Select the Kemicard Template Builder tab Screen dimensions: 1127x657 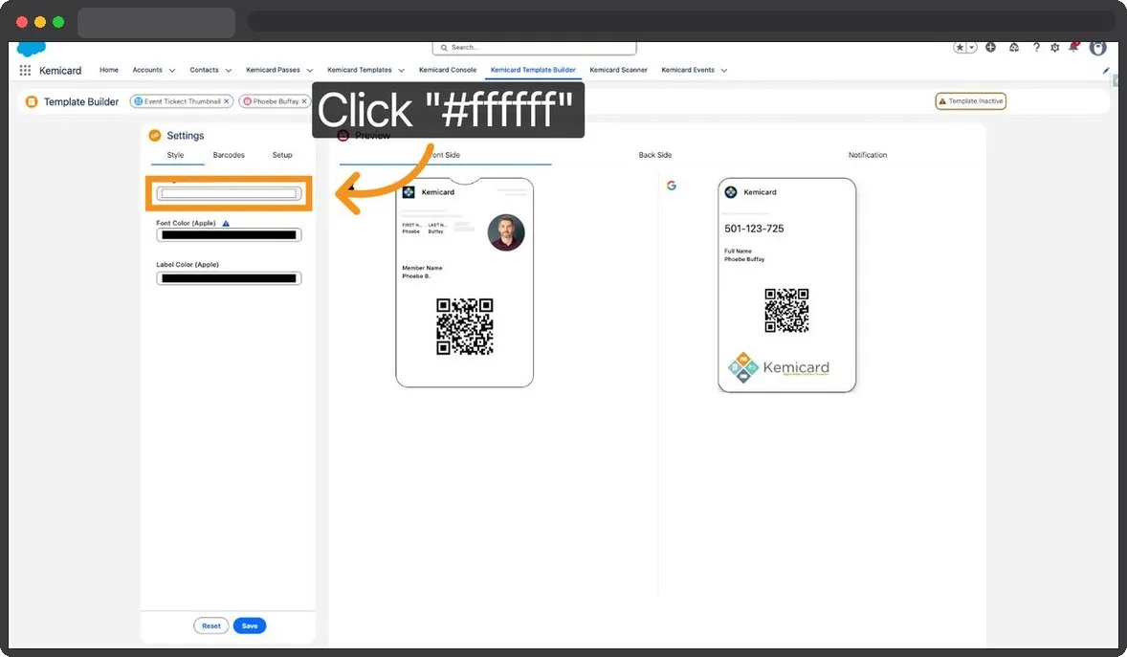pyautogui.click(x=533, y=70)
